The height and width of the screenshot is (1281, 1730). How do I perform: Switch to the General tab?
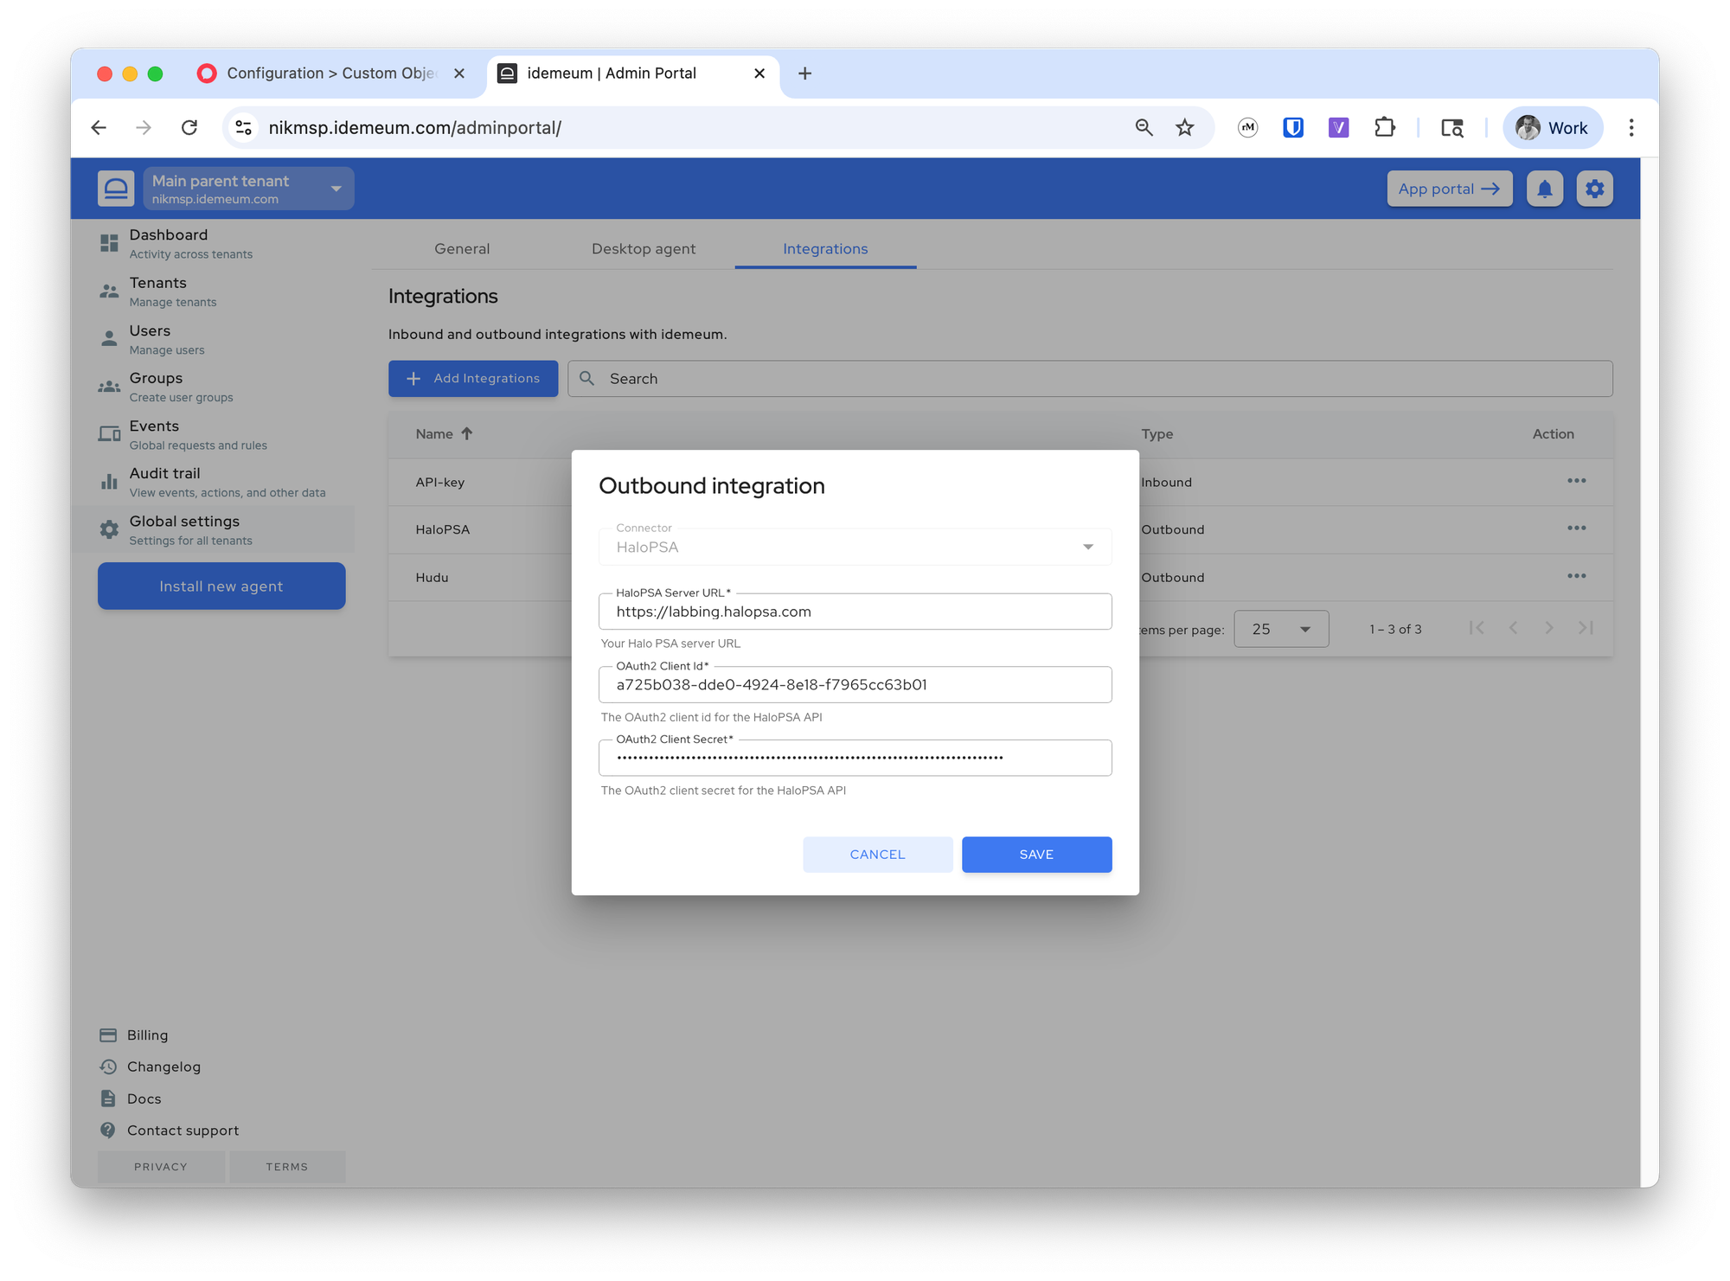pyautogui.click(x=462, y=249)
